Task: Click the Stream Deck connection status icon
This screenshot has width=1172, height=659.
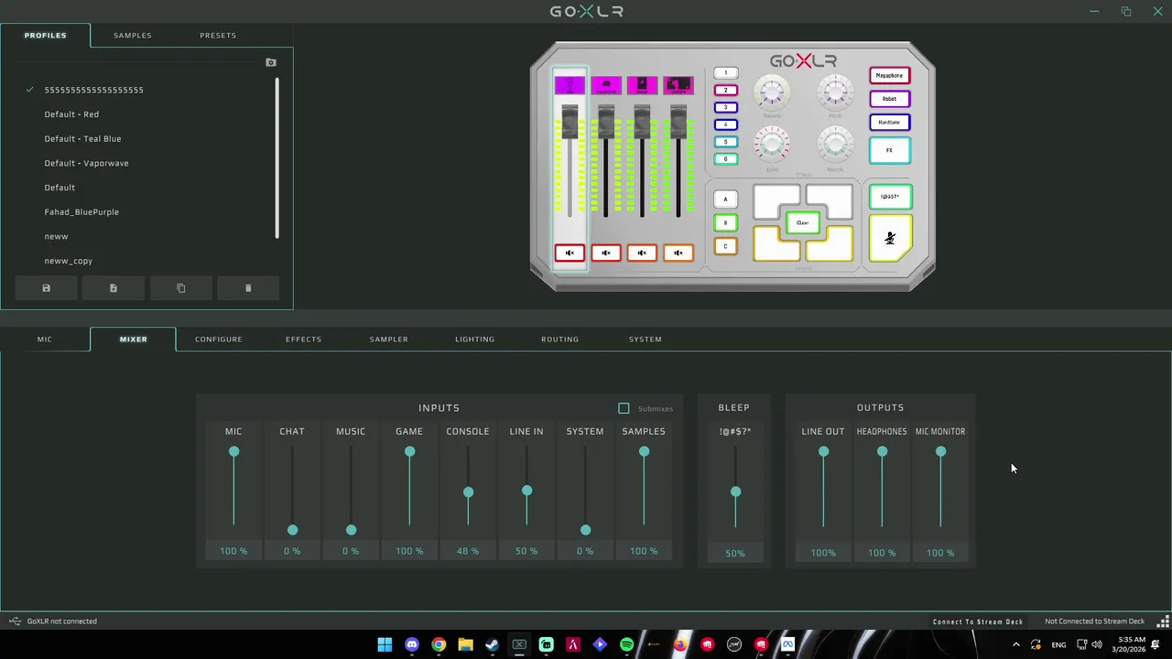Action: click(1163, 621)
